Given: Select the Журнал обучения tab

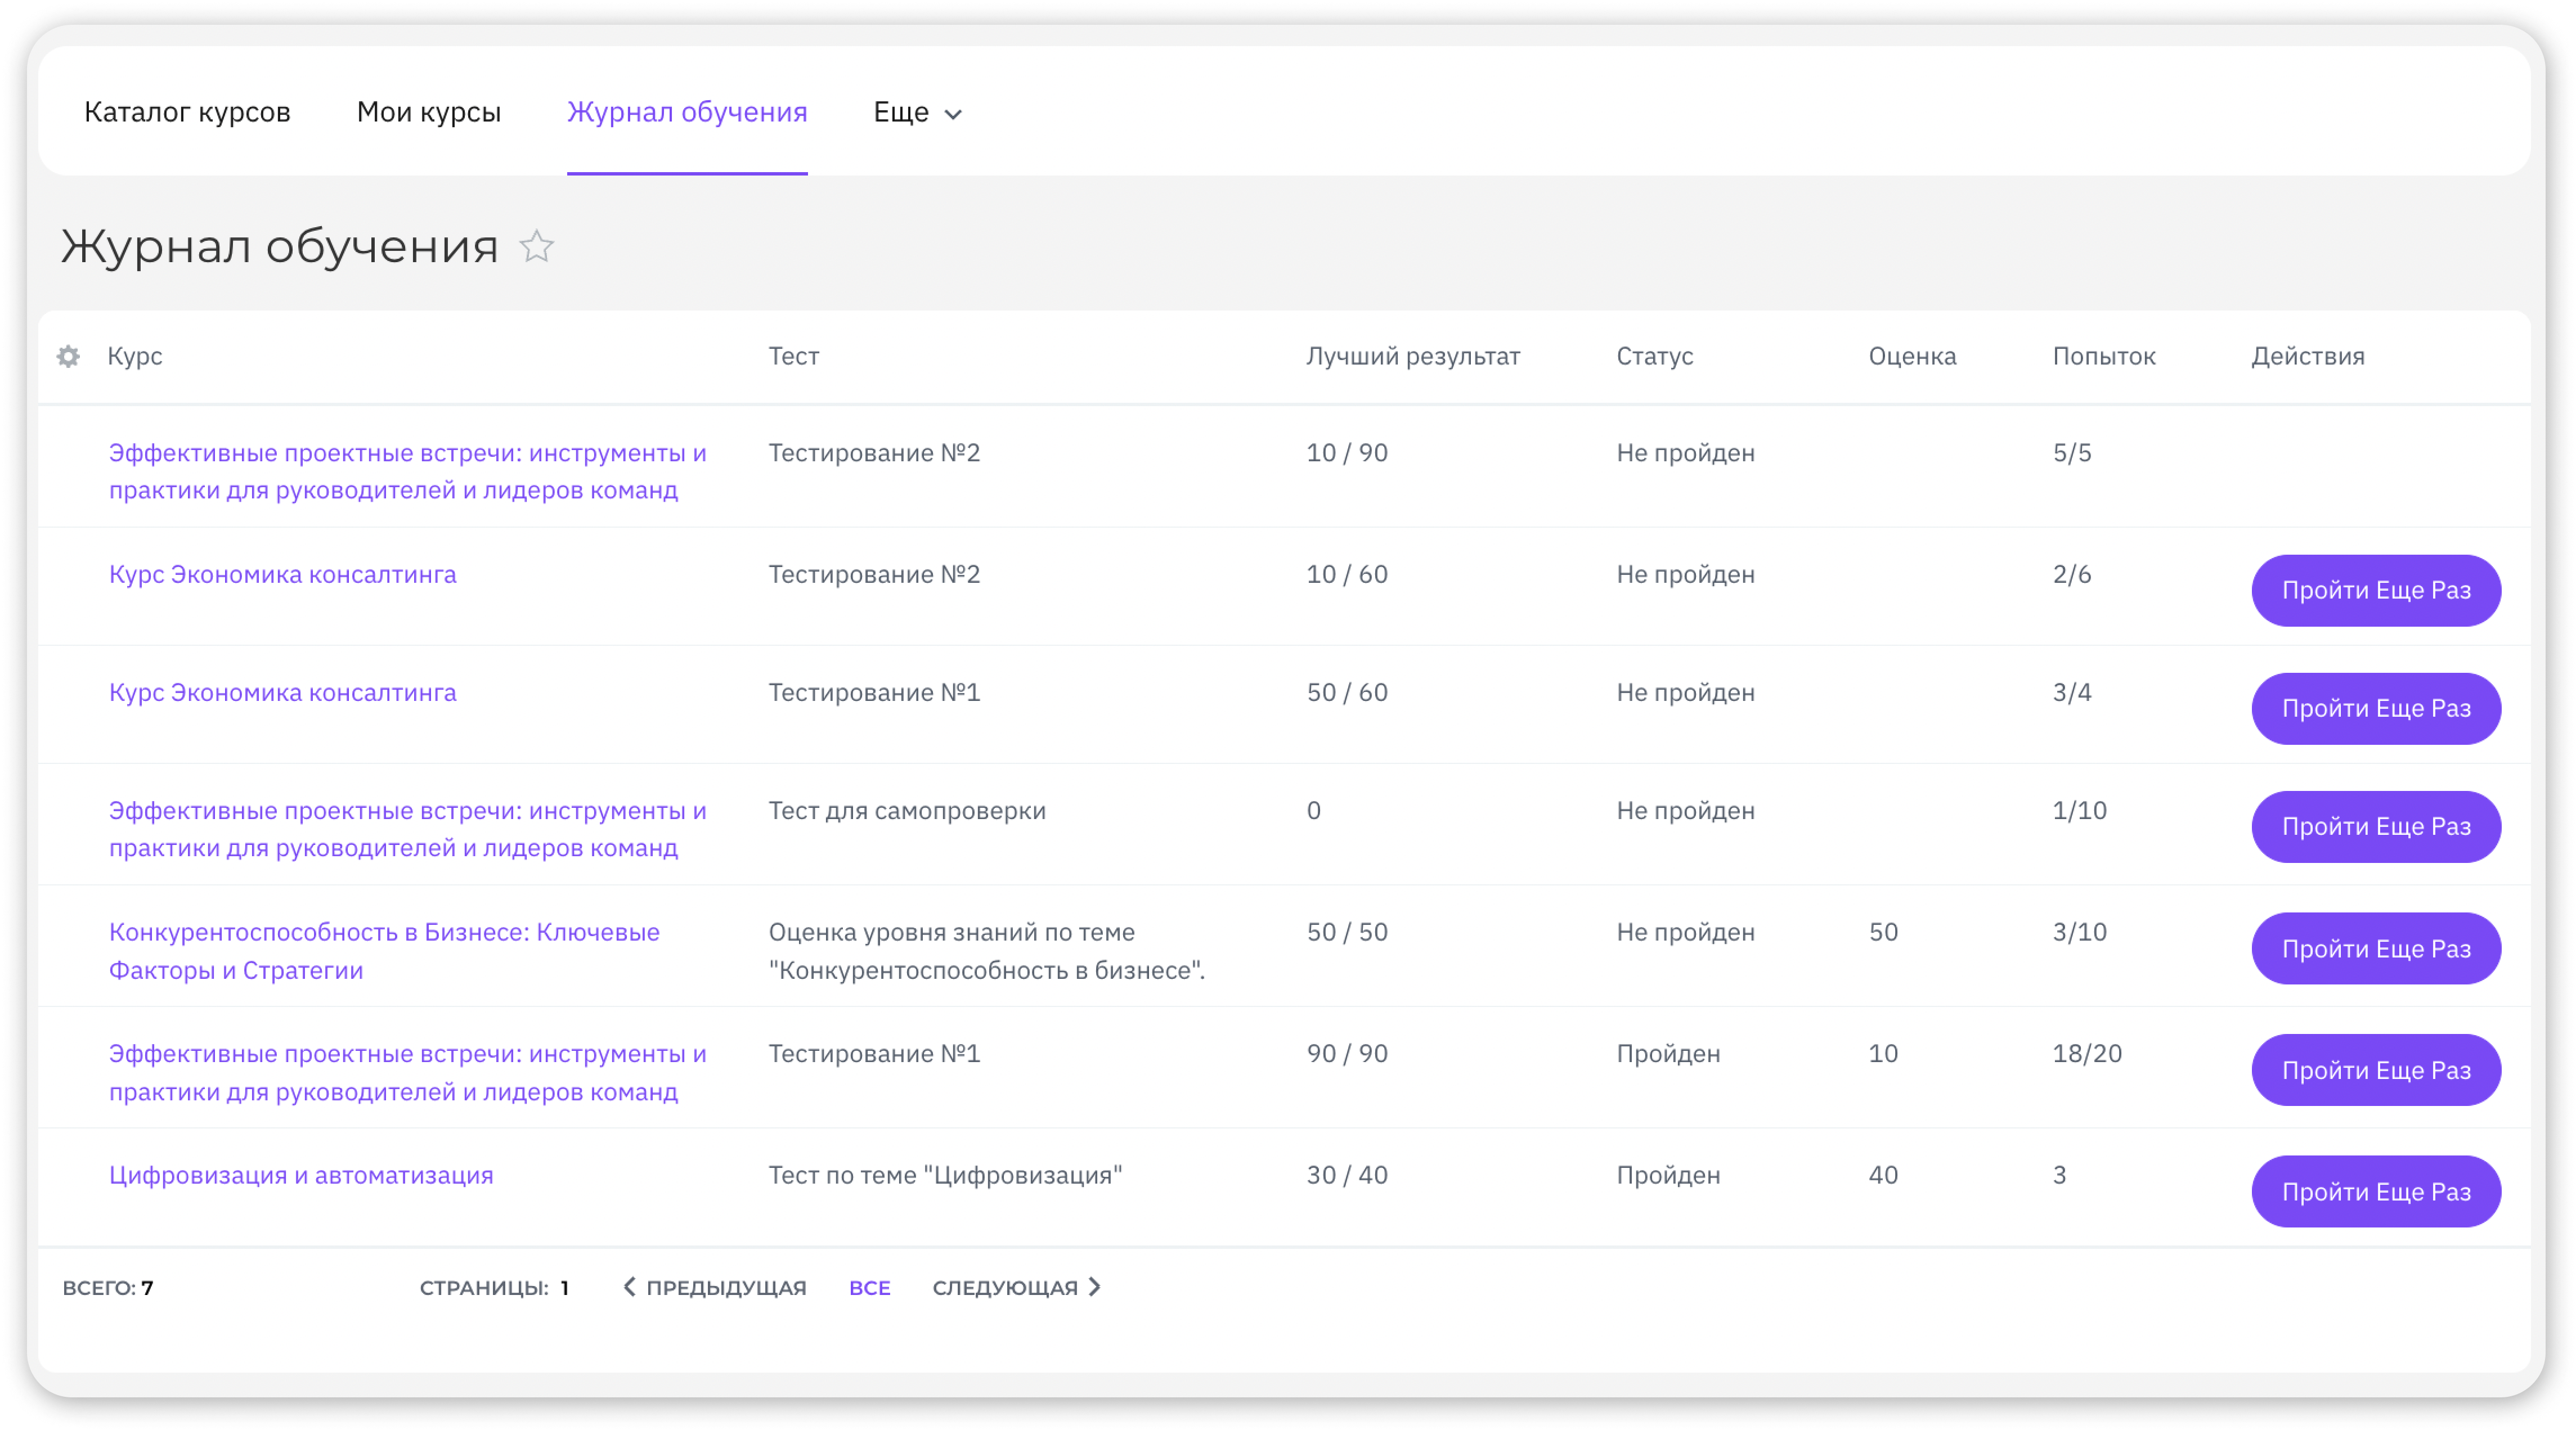Looking at the screenshot, I should (687, 112).
